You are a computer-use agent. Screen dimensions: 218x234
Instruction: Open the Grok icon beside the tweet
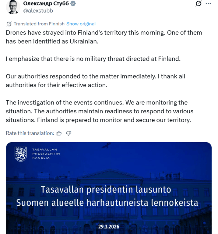(x=199, y=4)
